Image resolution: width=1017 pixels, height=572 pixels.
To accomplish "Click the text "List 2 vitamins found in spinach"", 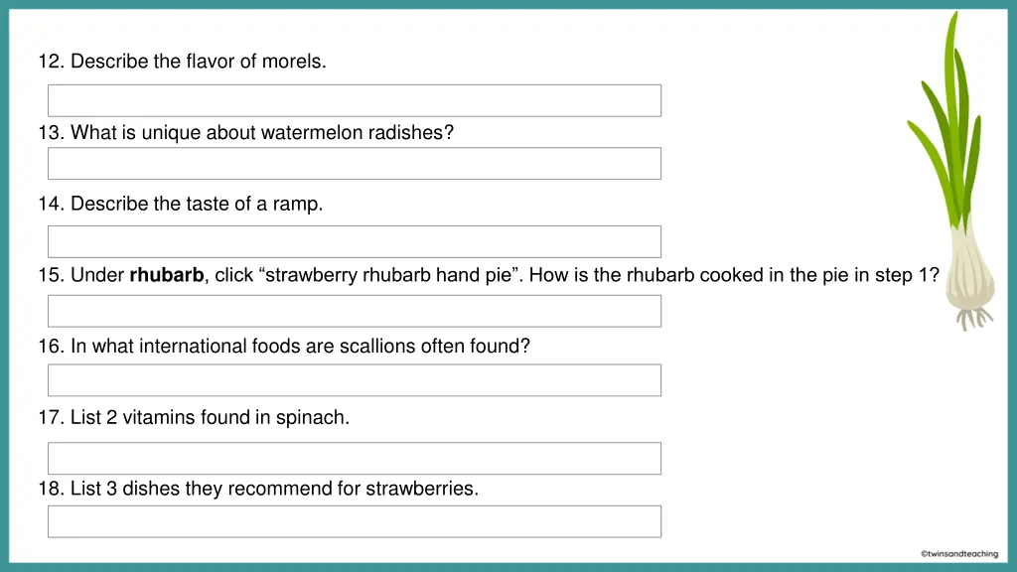I will coord(210,418).
